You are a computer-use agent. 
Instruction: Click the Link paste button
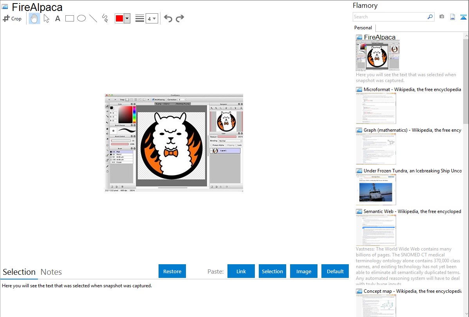point(241,271)
